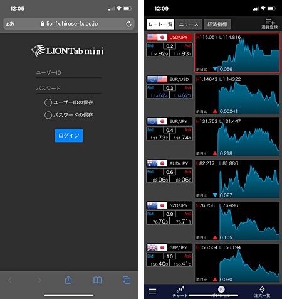Click the lionfx.hirose-fx.co.jp address bar
Screen dimensions: 282x299
69,24
